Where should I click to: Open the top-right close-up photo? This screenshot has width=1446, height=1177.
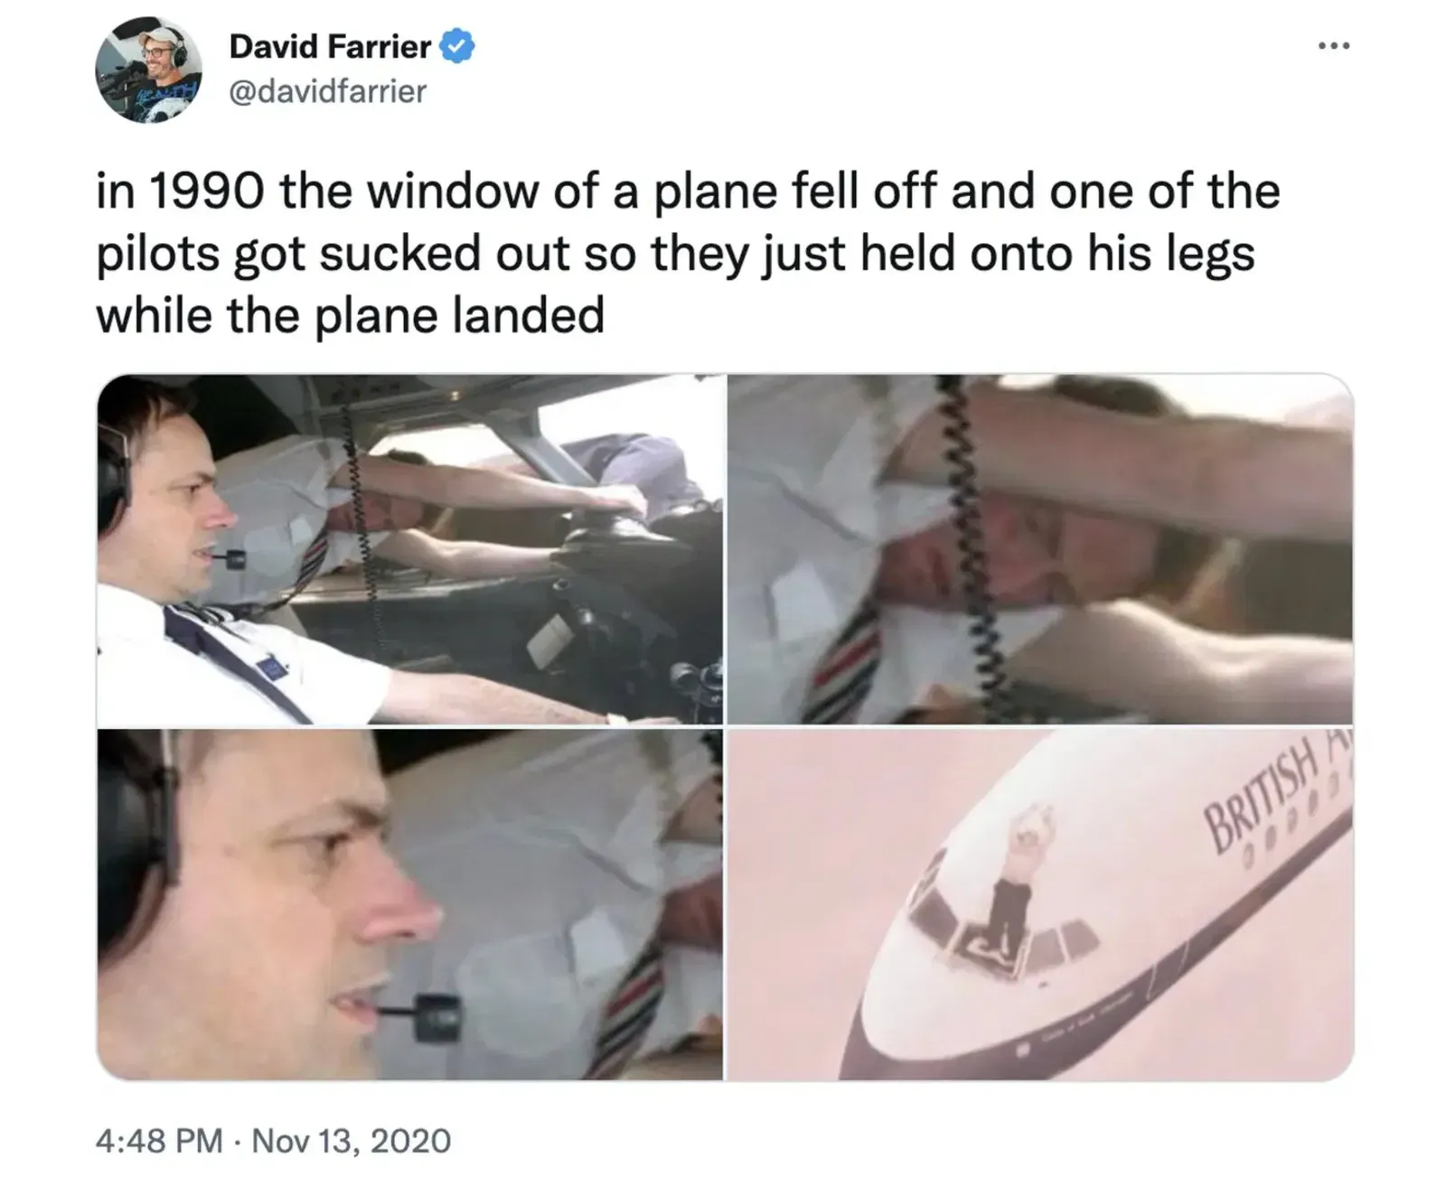1040,549
